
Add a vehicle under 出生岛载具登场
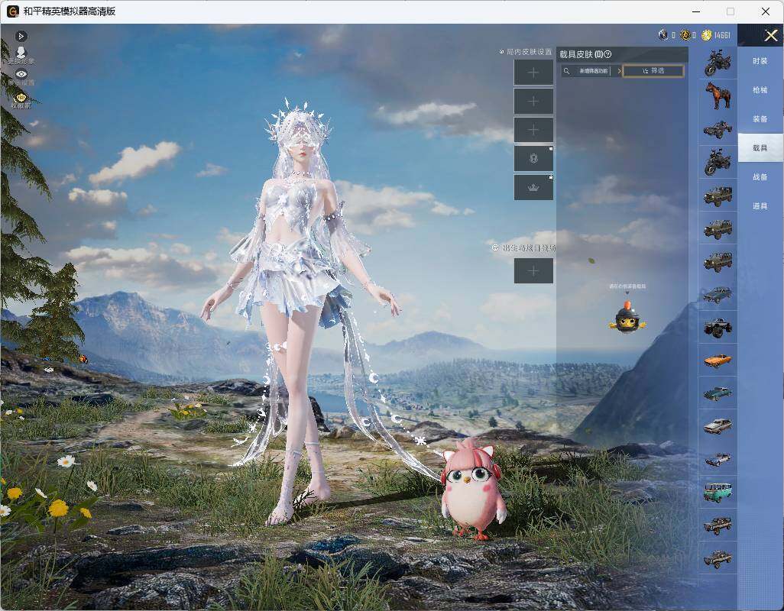(x=533, y=271)
